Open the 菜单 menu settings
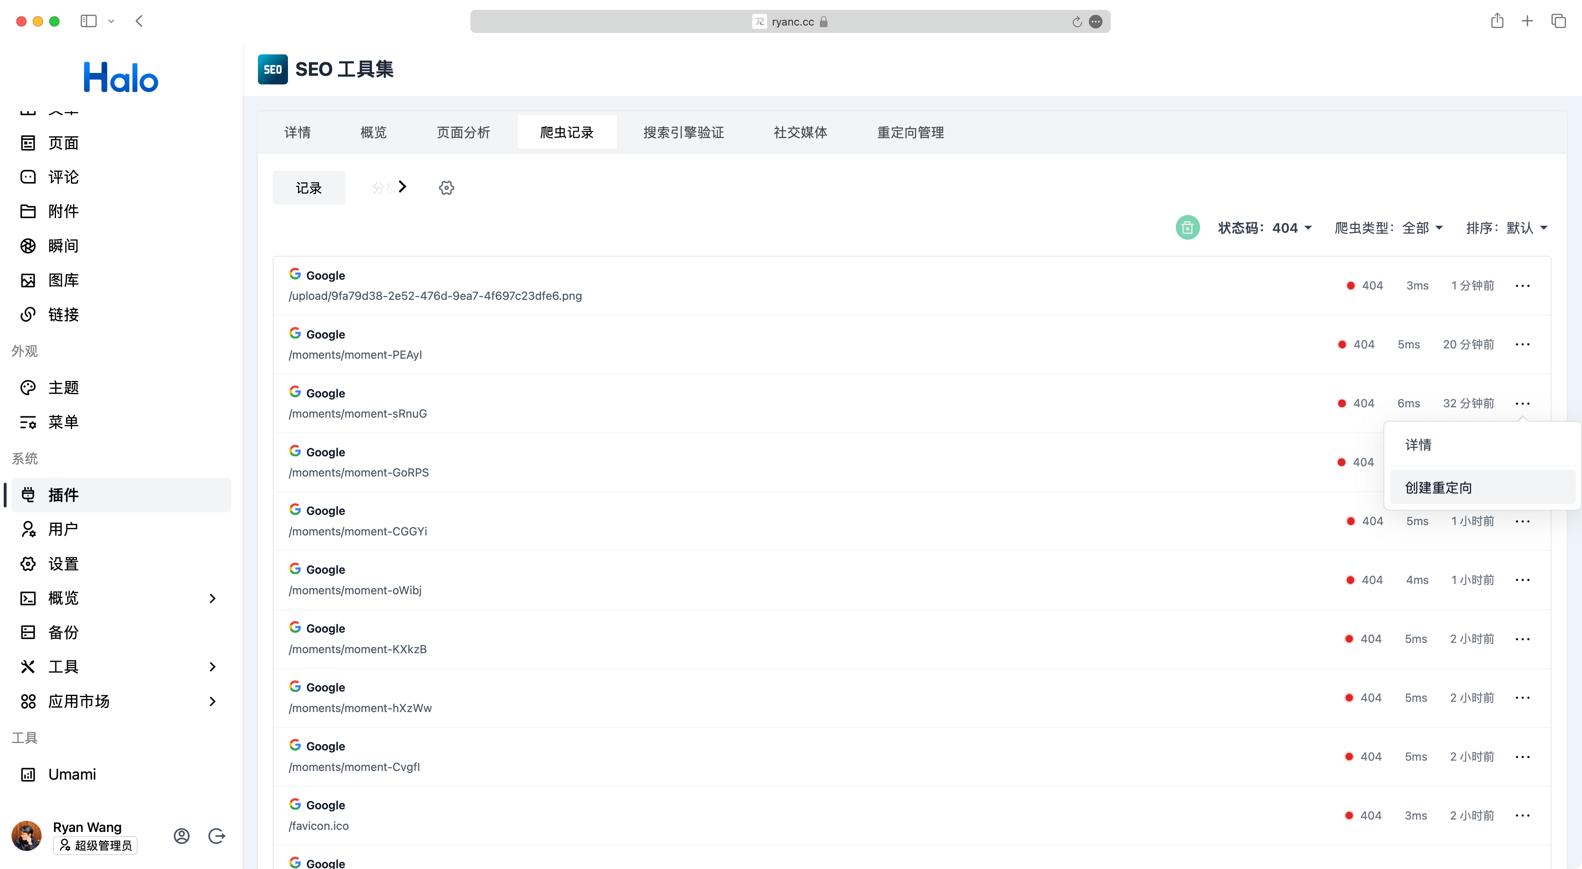The width and height of the screenshot is (1582, 869). coord(120,422)
